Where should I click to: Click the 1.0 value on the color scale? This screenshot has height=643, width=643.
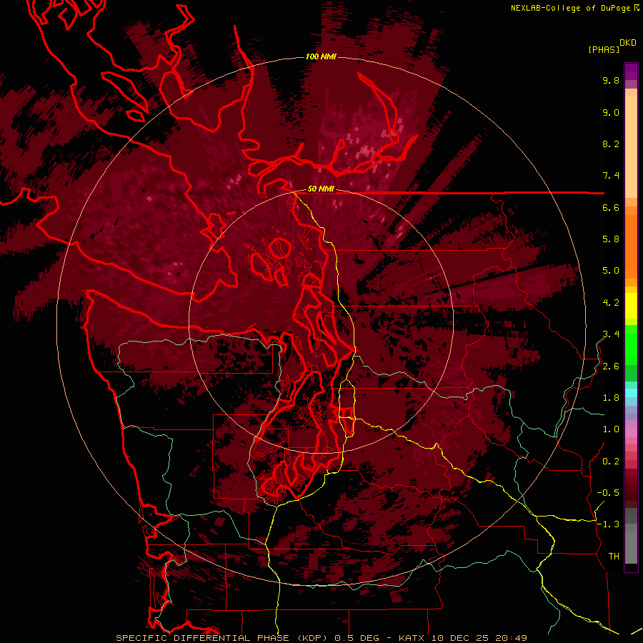tap(611, 429)
